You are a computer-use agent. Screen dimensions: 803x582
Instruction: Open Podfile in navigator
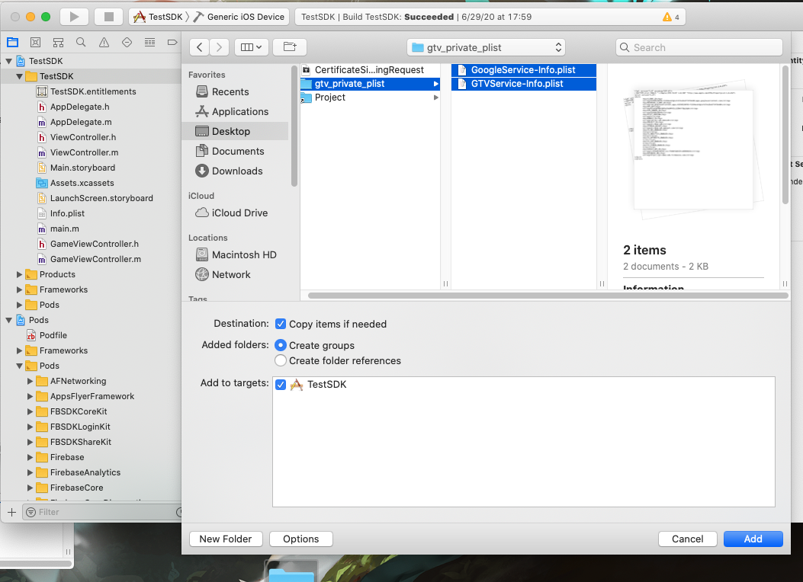point(53,335)
